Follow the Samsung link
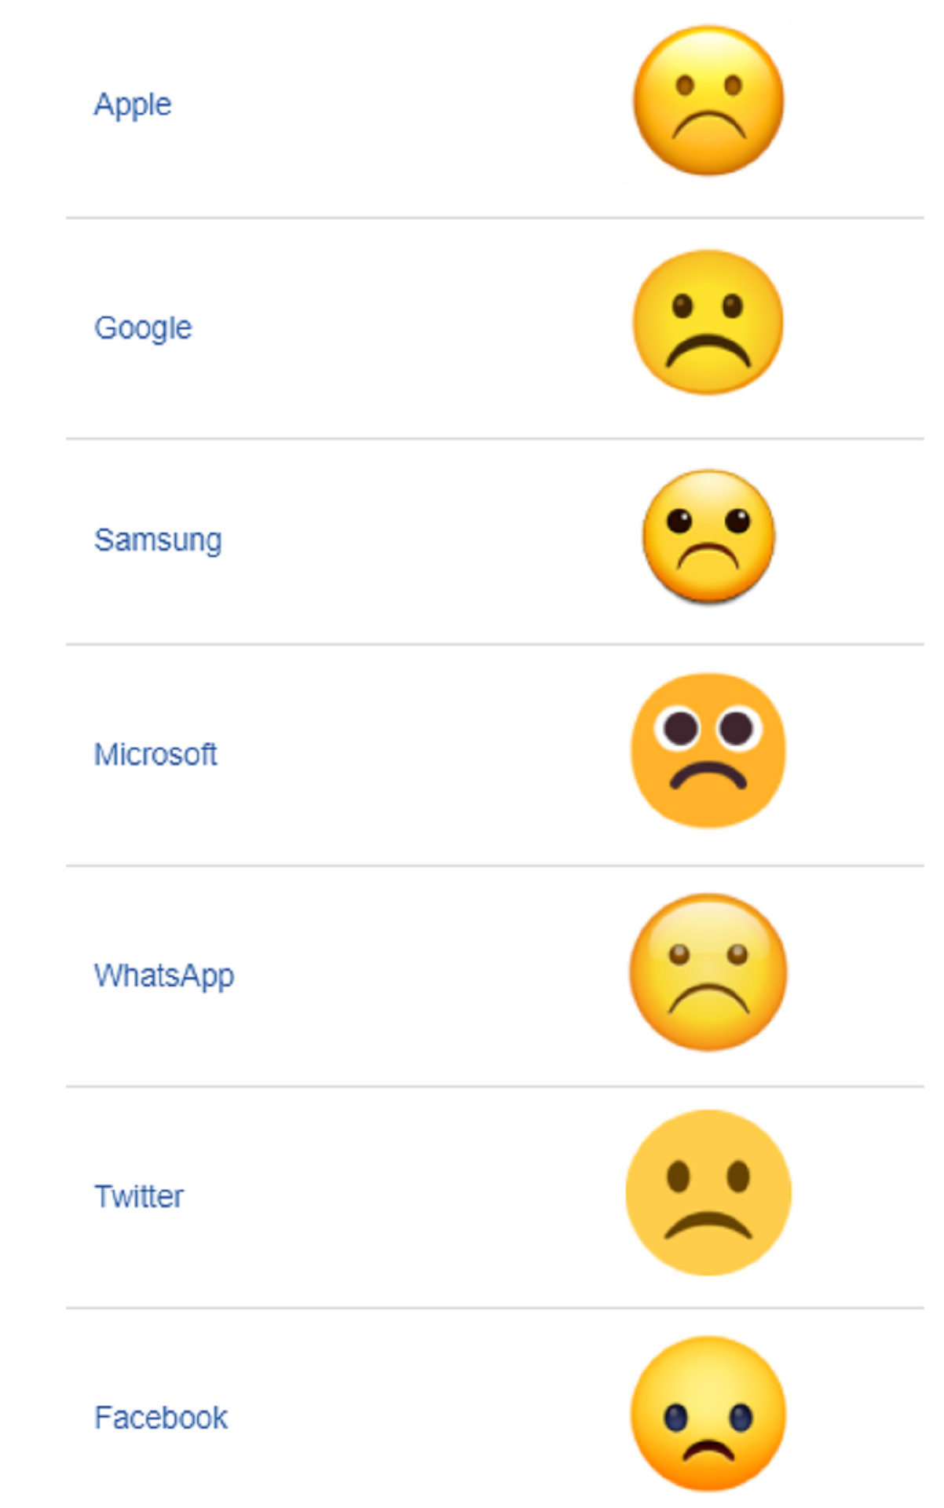Screen dimensions: 944x1508 click(x=158, y=541)
